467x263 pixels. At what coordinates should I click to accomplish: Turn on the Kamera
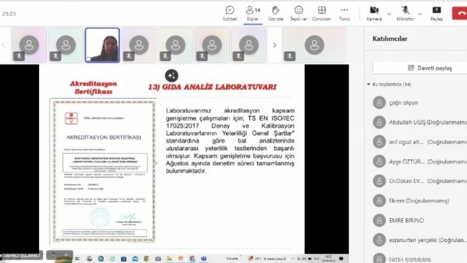point(374,14)
